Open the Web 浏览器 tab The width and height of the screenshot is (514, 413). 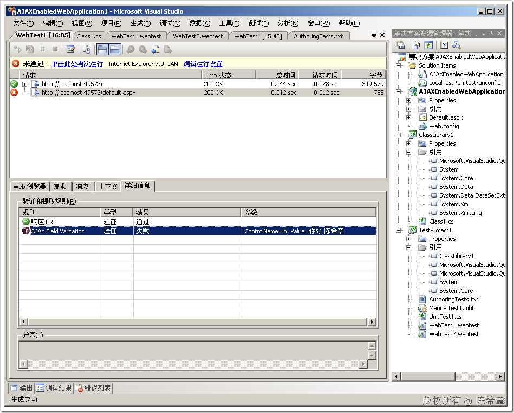point(29,187)
